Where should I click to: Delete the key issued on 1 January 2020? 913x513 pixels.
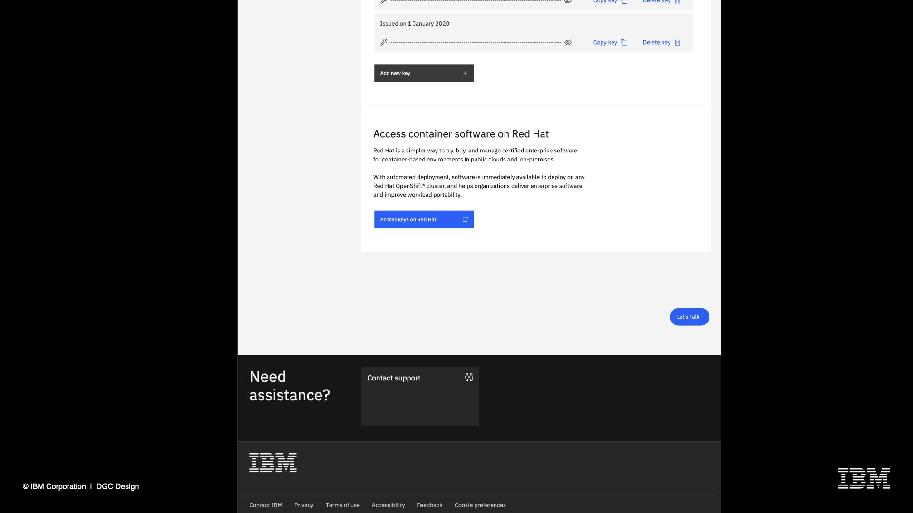661,43
